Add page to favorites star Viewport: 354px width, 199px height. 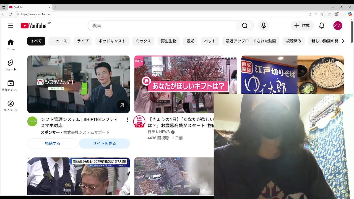coord(322,14)
